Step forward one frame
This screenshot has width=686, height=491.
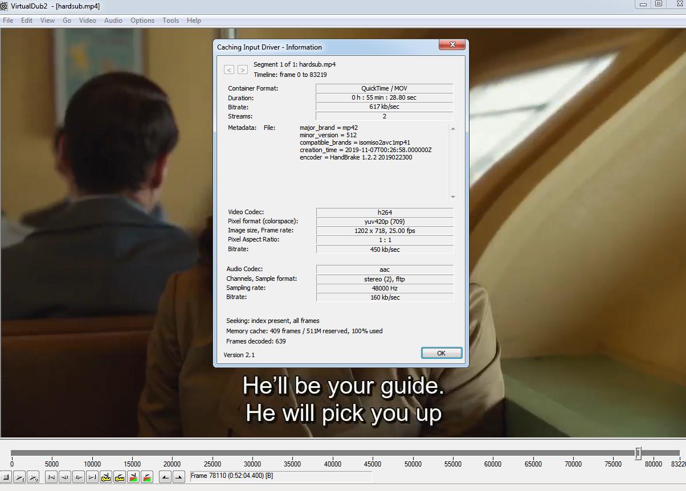click(x=79, y=477)
